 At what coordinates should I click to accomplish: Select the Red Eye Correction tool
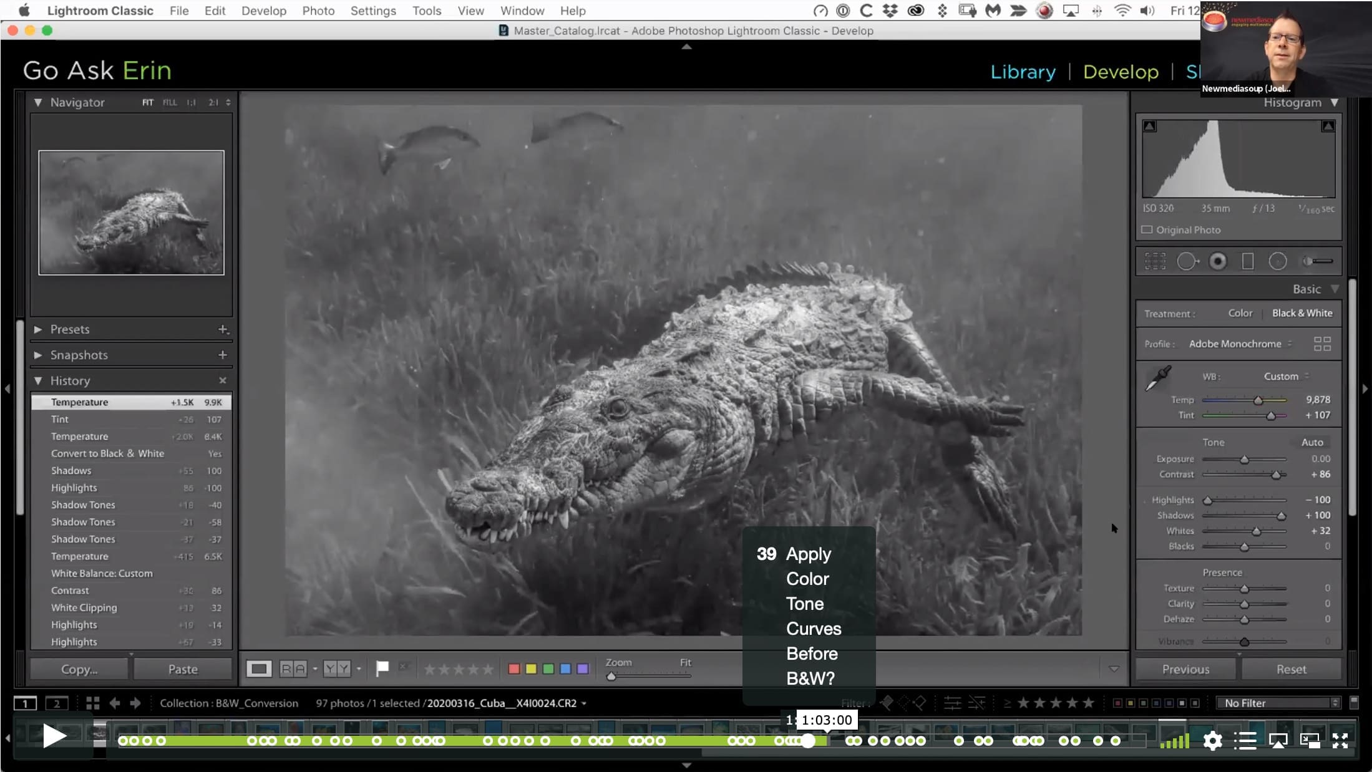click(1217, 261)
